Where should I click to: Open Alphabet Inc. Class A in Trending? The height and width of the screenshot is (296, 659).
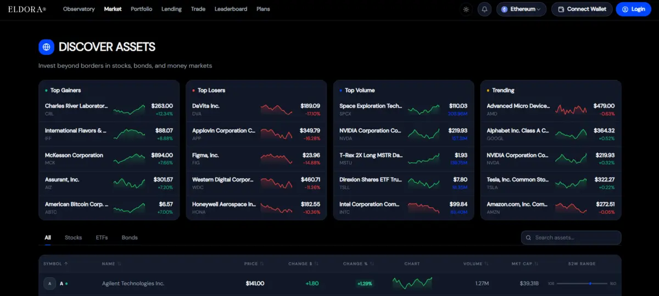tap(551, 134)
